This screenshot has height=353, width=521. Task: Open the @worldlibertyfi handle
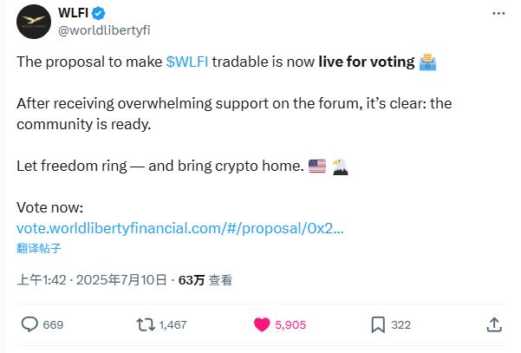click(104, 30)
